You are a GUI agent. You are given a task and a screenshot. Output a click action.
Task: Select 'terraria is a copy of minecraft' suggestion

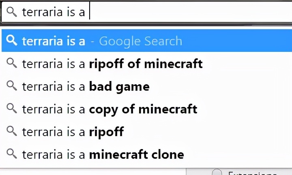pyautogui.click(x=109, y=109)
